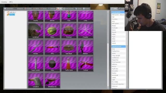The image size is (166, 93).
Task: Open the Dupes tab
Action: pyautogui.click(x=86, y=9)
